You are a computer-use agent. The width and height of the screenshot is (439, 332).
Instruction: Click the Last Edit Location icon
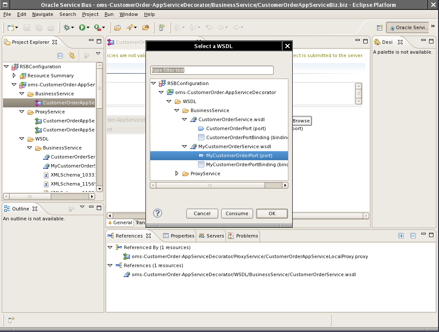click(x=209, y=27)
